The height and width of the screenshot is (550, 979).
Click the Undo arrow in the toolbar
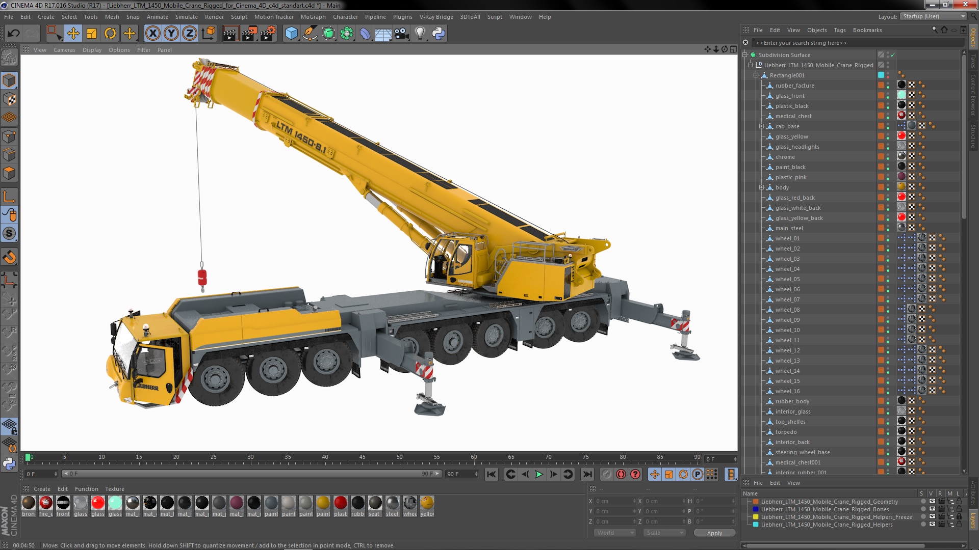pyautogui.click(x=13, y=34)
